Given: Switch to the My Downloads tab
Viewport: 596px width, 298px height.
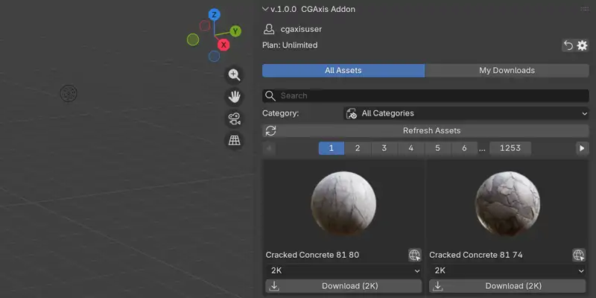Looking at the screenshot, I should pyautogui.click(x=507, y=71).
